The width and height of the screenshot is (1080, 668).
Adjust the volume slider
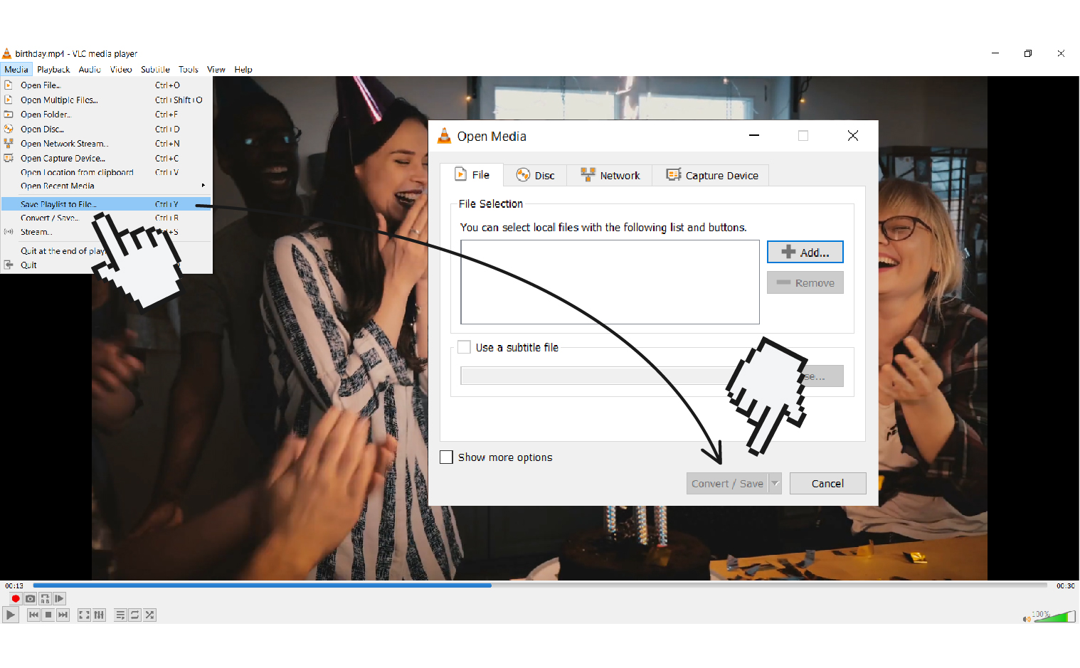click(x=1054, y=616)
